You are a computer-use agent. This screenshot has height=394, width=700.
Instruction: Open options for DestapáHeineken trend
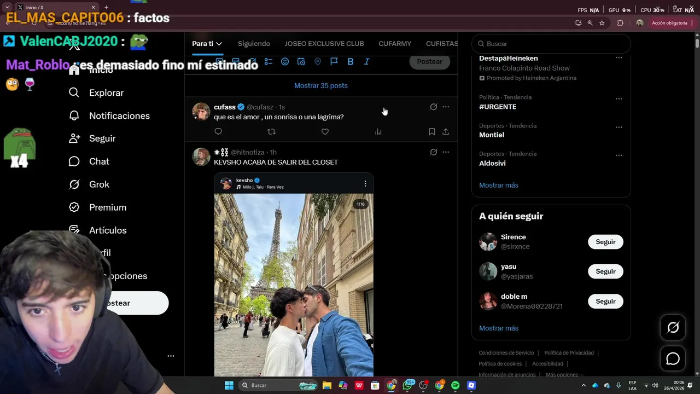click(619, 58)
